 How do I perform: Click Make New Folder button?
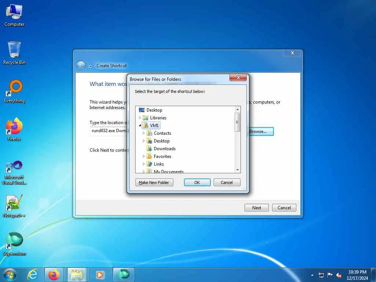pos(154,182)
